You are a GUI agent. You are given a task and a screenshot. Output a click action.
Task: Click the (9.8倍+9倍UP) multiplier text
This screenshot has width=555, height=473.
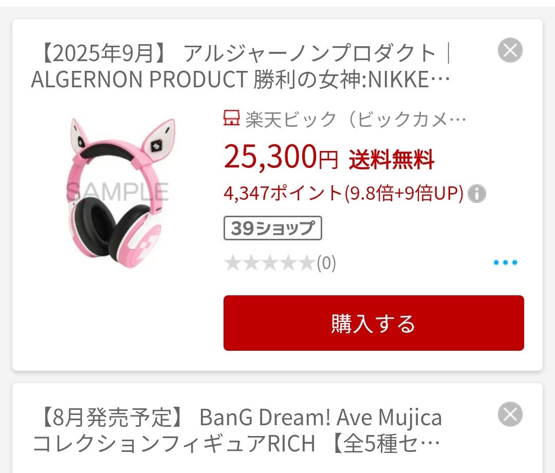tap(404, 193)
